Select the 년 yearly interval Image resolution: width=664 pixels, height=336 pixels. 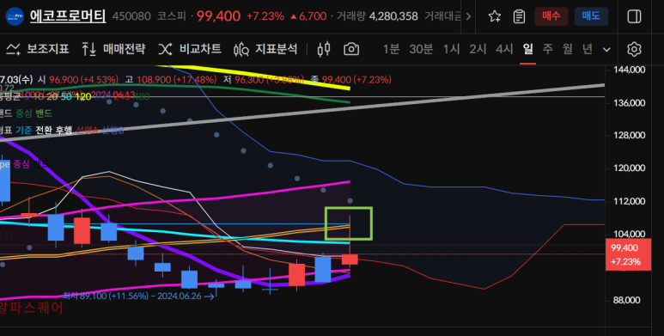pos(587,49)
